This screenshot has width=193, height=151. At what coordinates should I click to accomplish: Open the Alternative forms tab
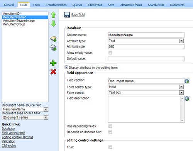click(131, 5)
